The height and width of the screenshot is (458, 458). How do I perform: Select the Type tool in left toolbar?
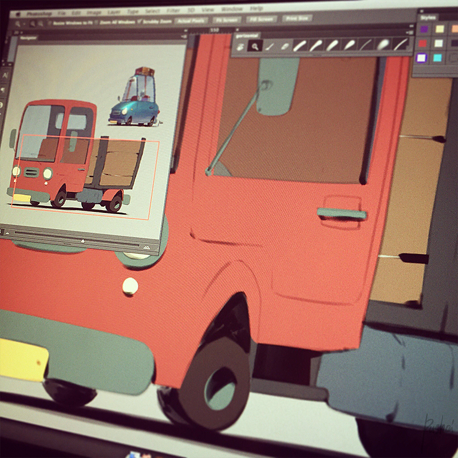(5, 76)
